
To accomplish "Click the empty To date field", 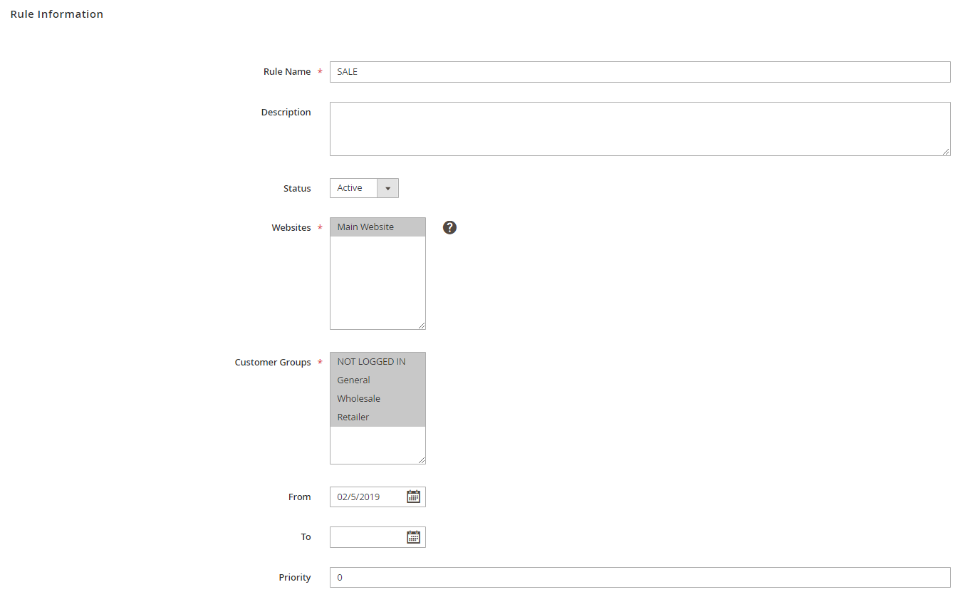I will click(x=367, y=537).
